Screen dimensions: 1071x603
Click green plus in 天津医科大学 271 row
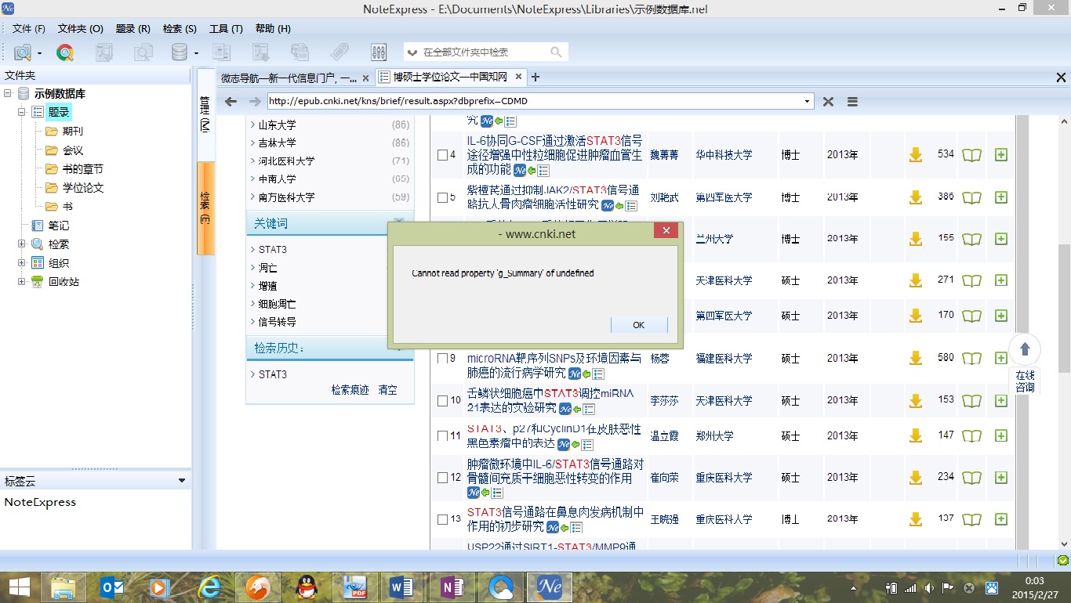pyautogui.click(x=1000, y=280)
